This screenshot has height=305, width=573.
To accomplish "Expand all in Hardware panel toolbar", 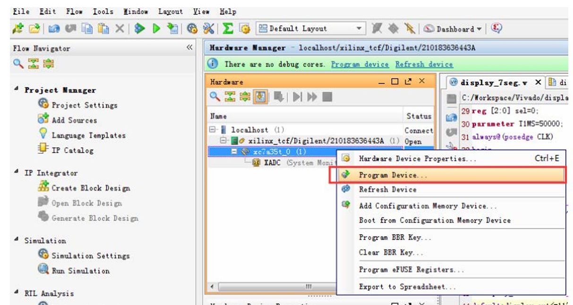I will (x=245, y=97).
